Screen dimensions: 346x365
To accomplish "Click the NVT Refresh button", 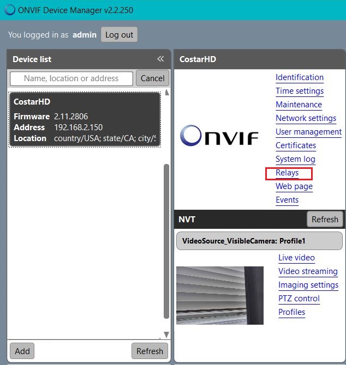I will coord(325,220).
